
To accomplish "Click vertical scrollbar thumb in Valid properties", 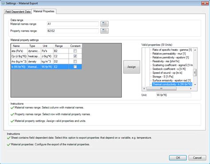I will pyautogui.click(x=195, y=72).
